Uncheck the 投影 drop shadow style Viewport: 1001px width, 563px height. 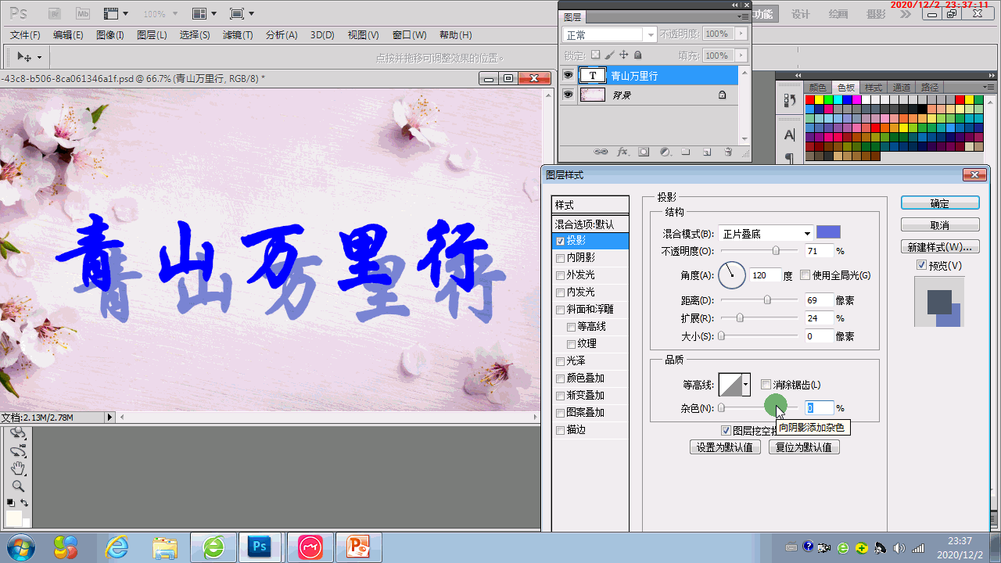tap(560, 241)
